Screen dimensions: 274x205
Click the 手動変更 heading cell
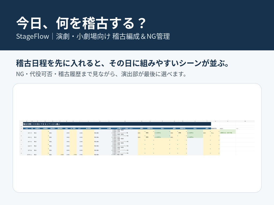pos(45,128)
